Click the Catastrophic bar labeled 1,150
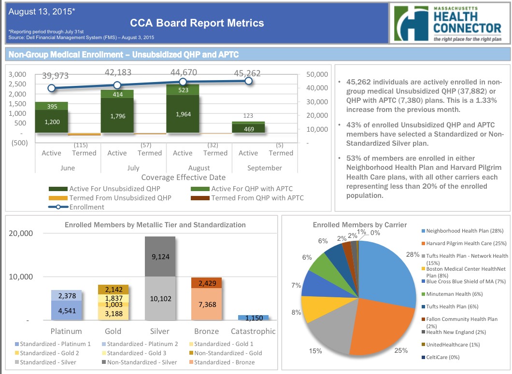Screen dimensions: 512x374 point(253,318)
